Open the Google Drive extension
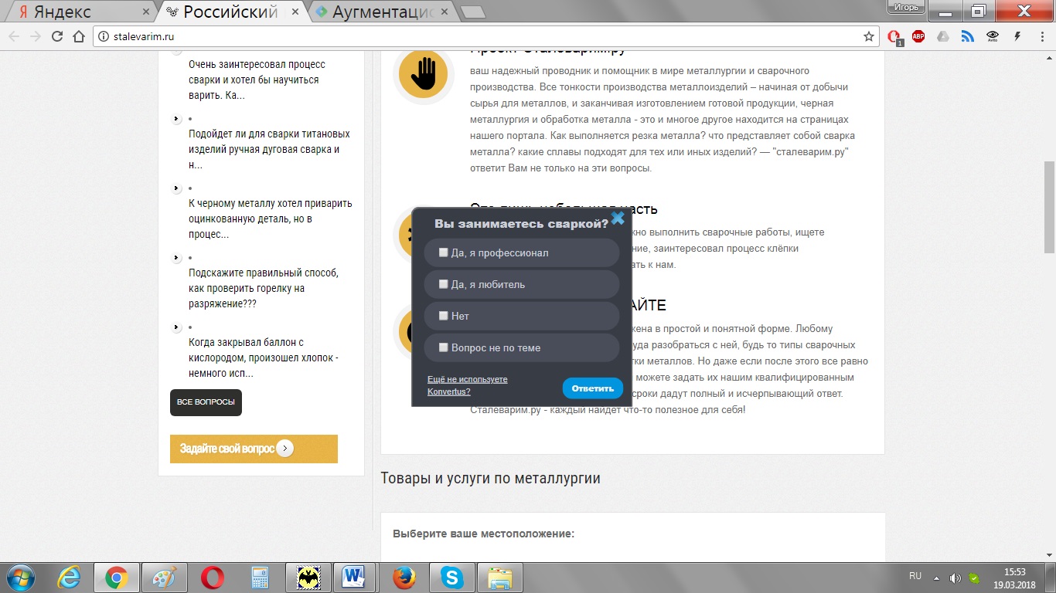 click(x=942, y=36)
